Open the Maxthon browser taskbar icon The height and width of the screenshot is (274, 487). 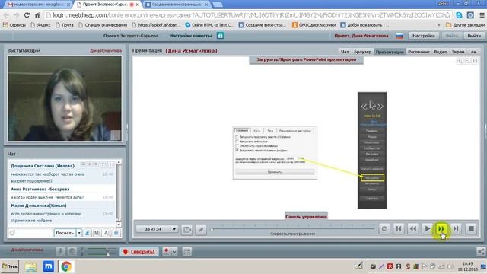coord(49,266)
